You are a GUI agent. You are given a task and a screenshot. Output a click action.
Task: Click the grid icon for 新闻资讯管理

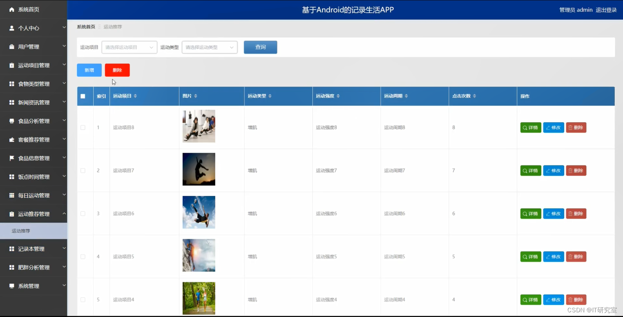point(12,102)
